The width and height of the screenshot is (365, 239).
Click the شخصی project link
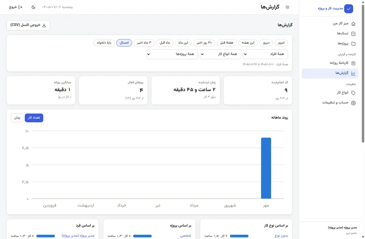click(x=186, y=236)
